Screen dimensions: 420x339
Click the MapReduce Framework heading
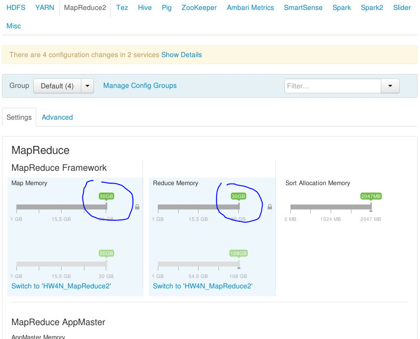[59, 168]
